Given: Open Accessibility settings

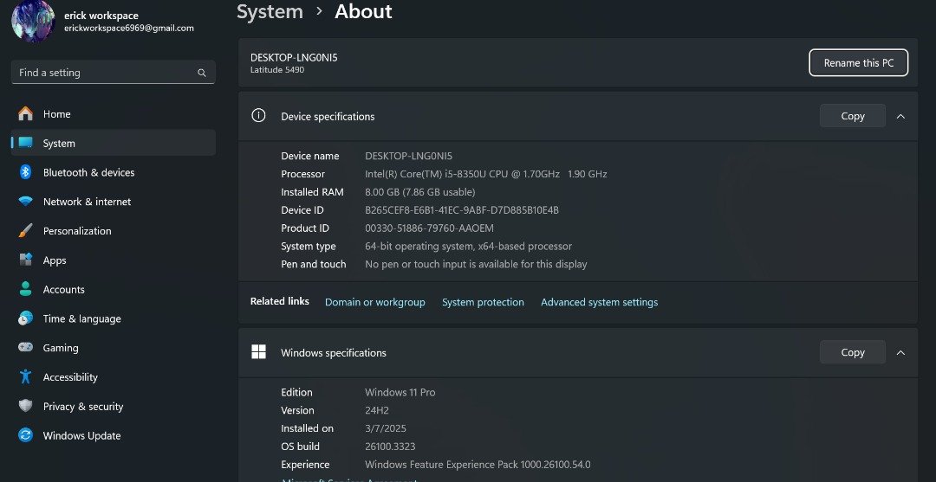Looking at the screenshot, I should click(x=114, y=376).
